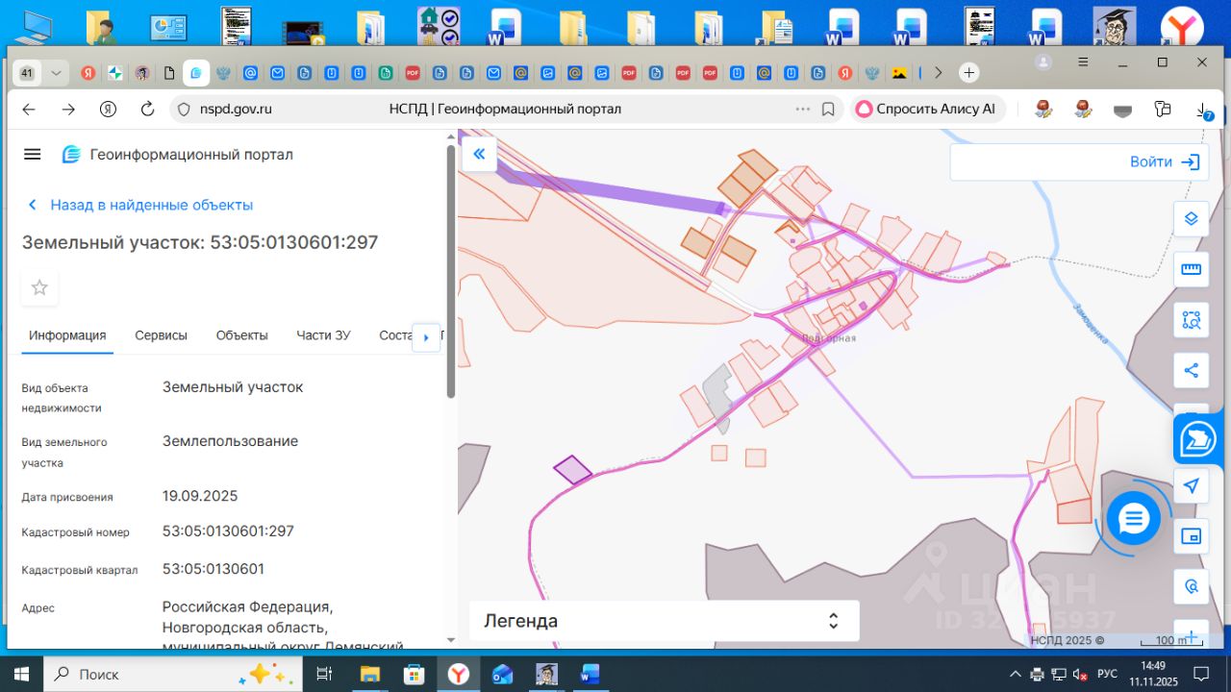The image size is (1231, 692).
Task: Click the round chat support button
Action: tap(1134, 519)
